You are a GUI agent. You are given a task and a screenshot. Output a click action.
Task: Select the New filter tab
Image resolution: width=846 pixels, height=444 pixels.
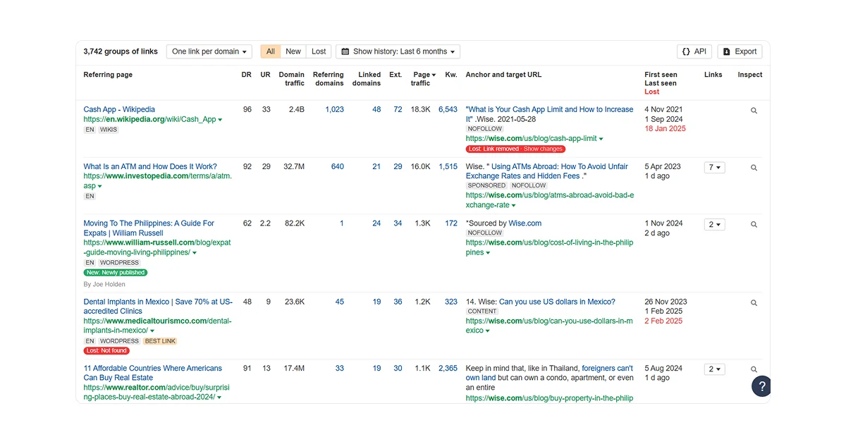(293, 51)
